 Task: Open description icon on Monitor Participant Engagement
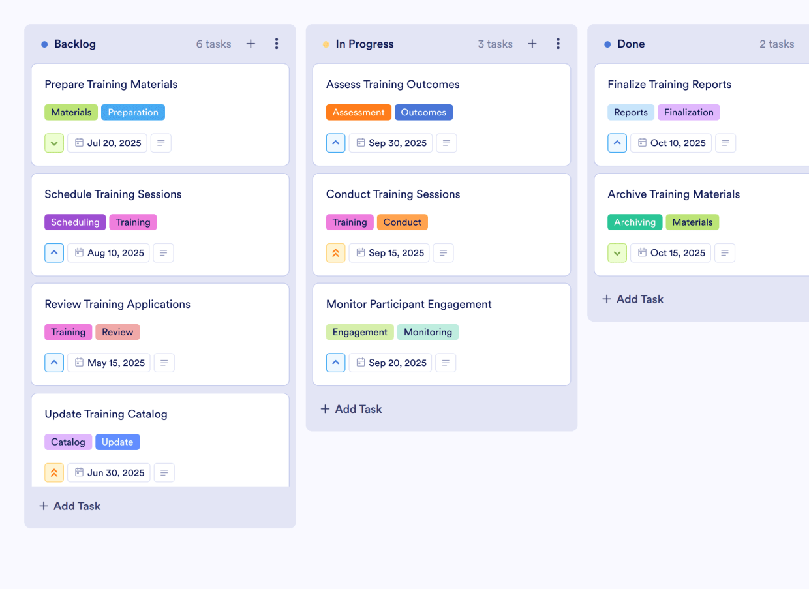446,363
